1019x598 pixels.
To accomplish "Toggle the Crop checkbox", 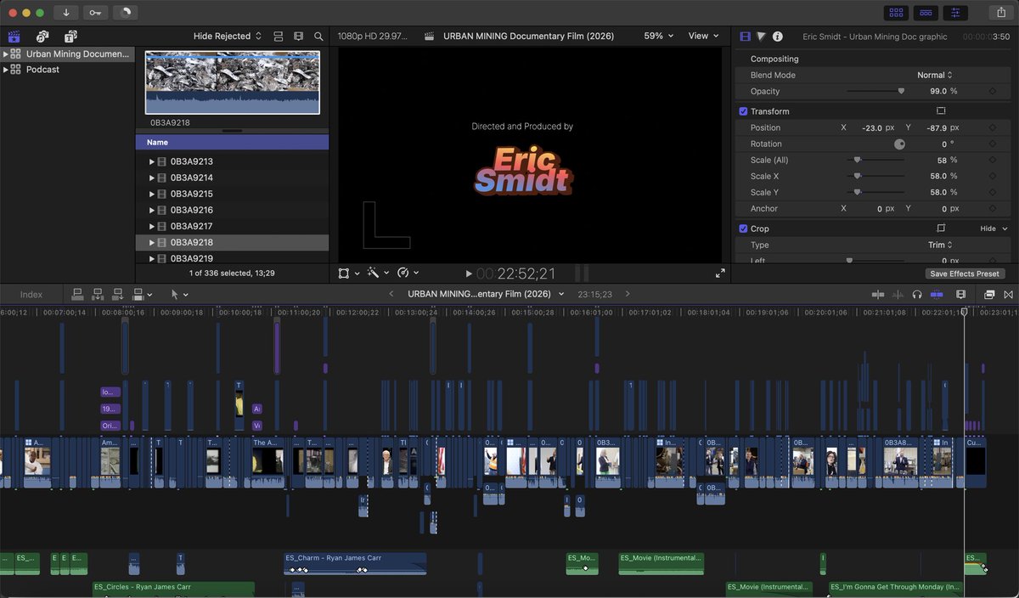I will (x=743, y=228).
